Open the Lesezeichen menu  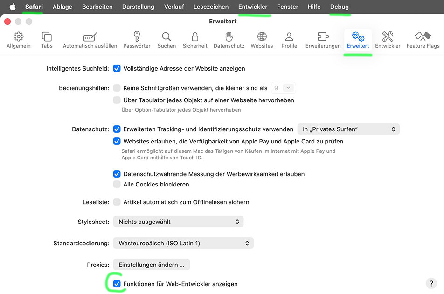pyautogui.click(x=211, y=7)
